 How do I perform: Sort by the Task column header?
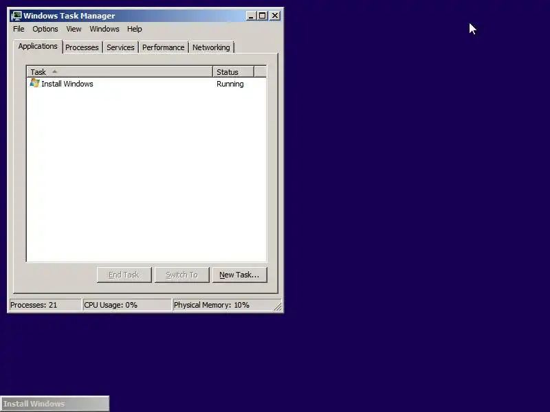tap(120, 72)
